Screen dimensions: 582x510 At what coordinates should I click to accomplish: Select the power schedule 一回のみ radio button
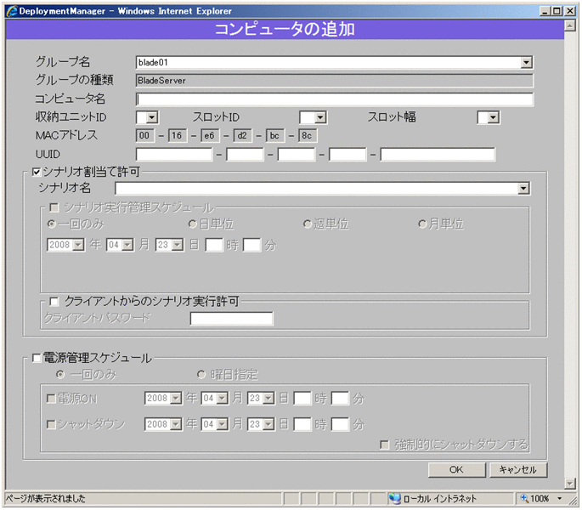(x=60, y=374)
